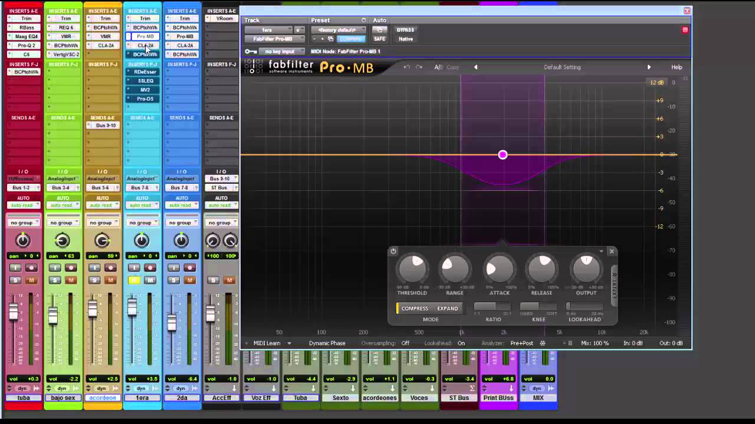755x424 pixels.
Task: Adjust the OUTPUT knob
Action: tap(586, 269)
